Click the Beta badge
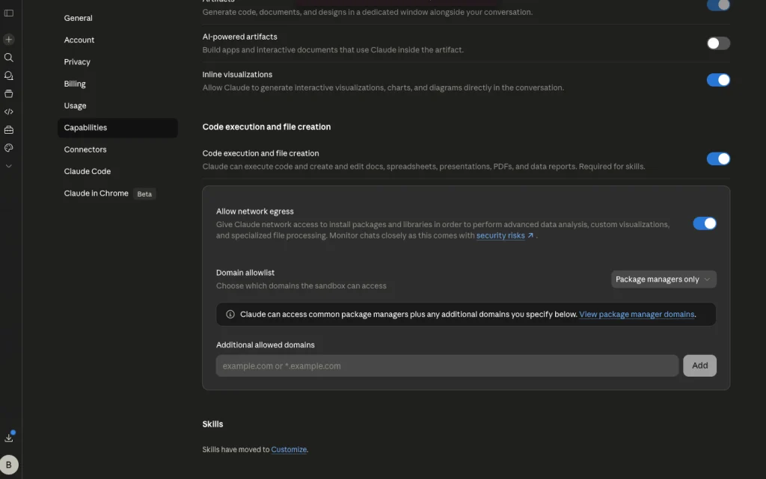The height and width of the screenshot is (479, 766). pyautogui.click(x=144, y=194)
